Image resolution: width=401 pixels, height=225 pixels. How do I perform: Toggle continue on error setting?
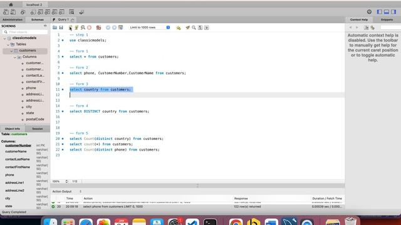tap(98, 27)
